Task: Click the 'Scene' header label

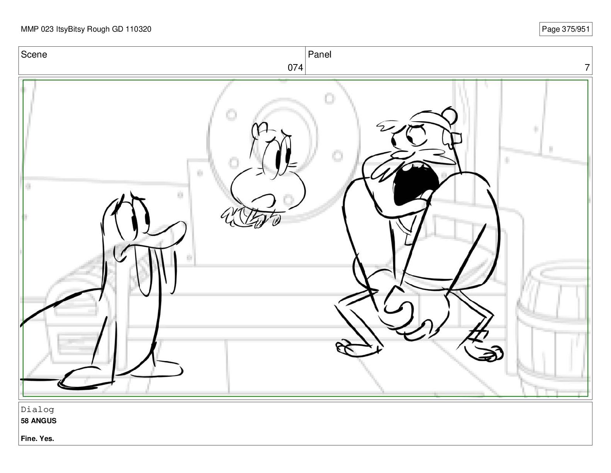Action: [34, 54]
